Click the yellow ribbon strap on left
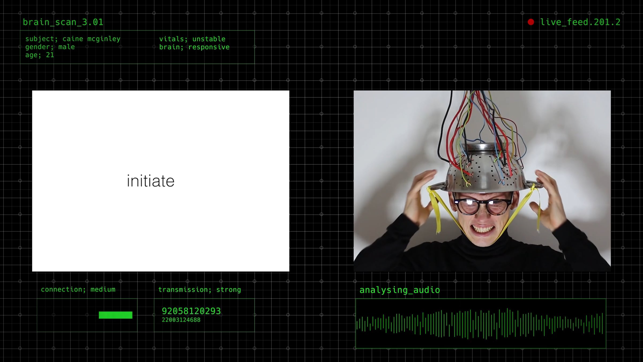The image size is (643, 362). (x=435, y=209)
